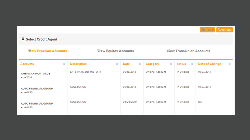Click the NA date of change cell
Image resolution: width=250 pixels, height=140 pixels.
200,102
